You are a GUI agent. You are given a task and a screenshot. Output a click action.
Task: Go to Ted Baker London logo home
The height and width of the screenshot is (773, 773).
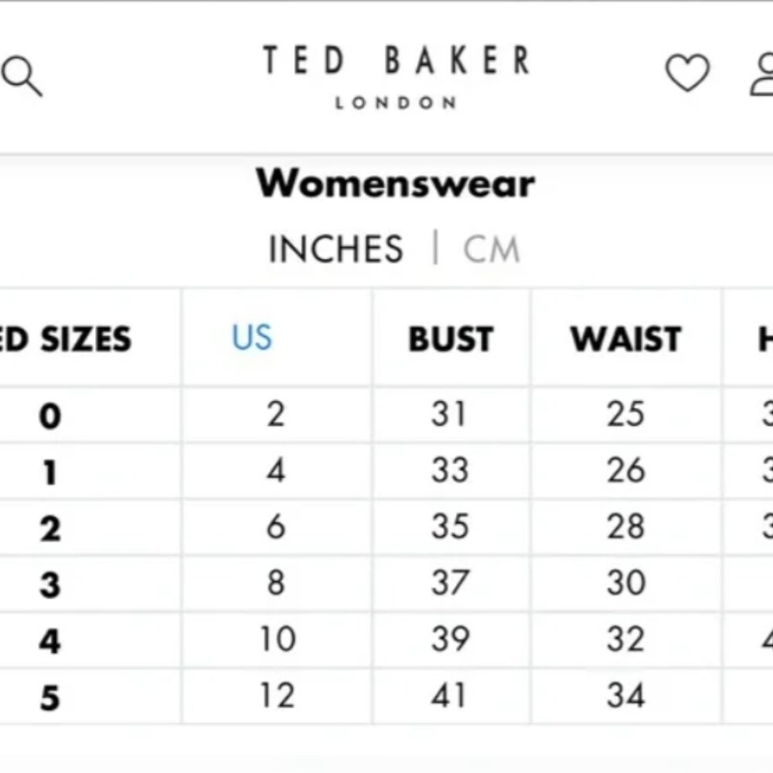(x=397, y=77)
